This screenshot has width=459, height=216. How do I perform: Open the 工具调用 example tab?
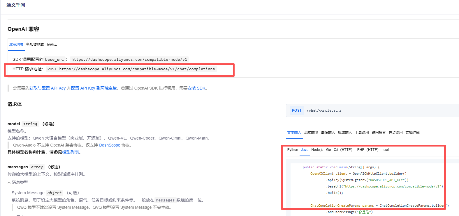[x=362, y=133]
